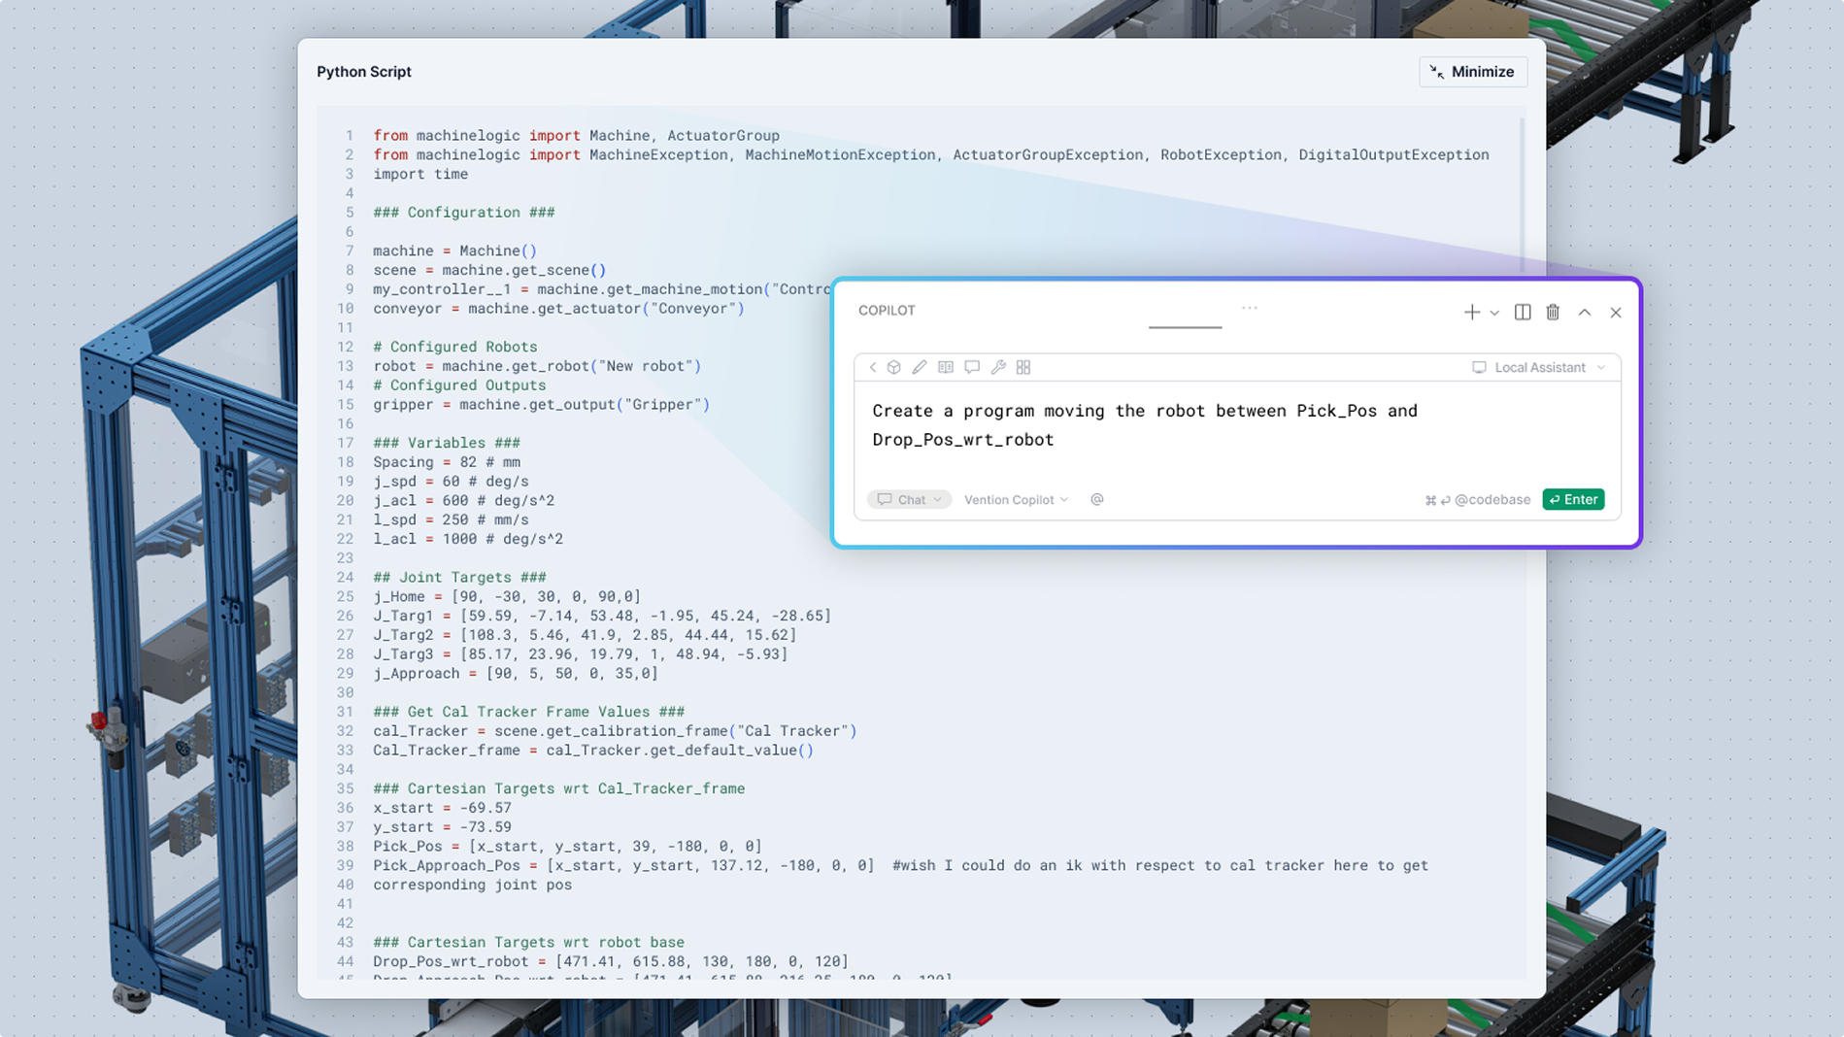Select the 3D cube icon in Copilot toolbar

[x=893, y=367]
